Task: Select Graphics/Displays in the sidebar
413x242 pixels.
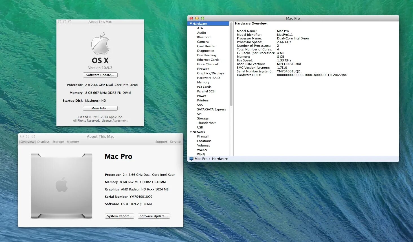Action: point(210,73)
